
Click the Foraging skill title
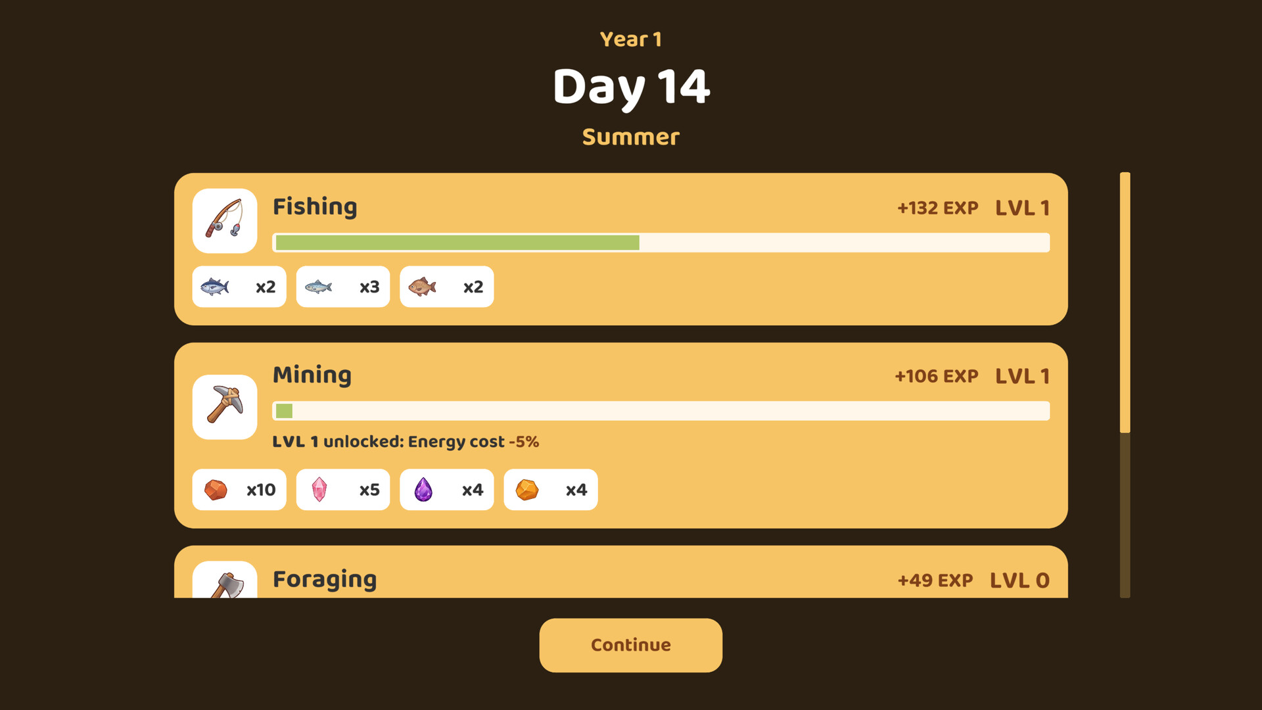click(x=325, y=579)
